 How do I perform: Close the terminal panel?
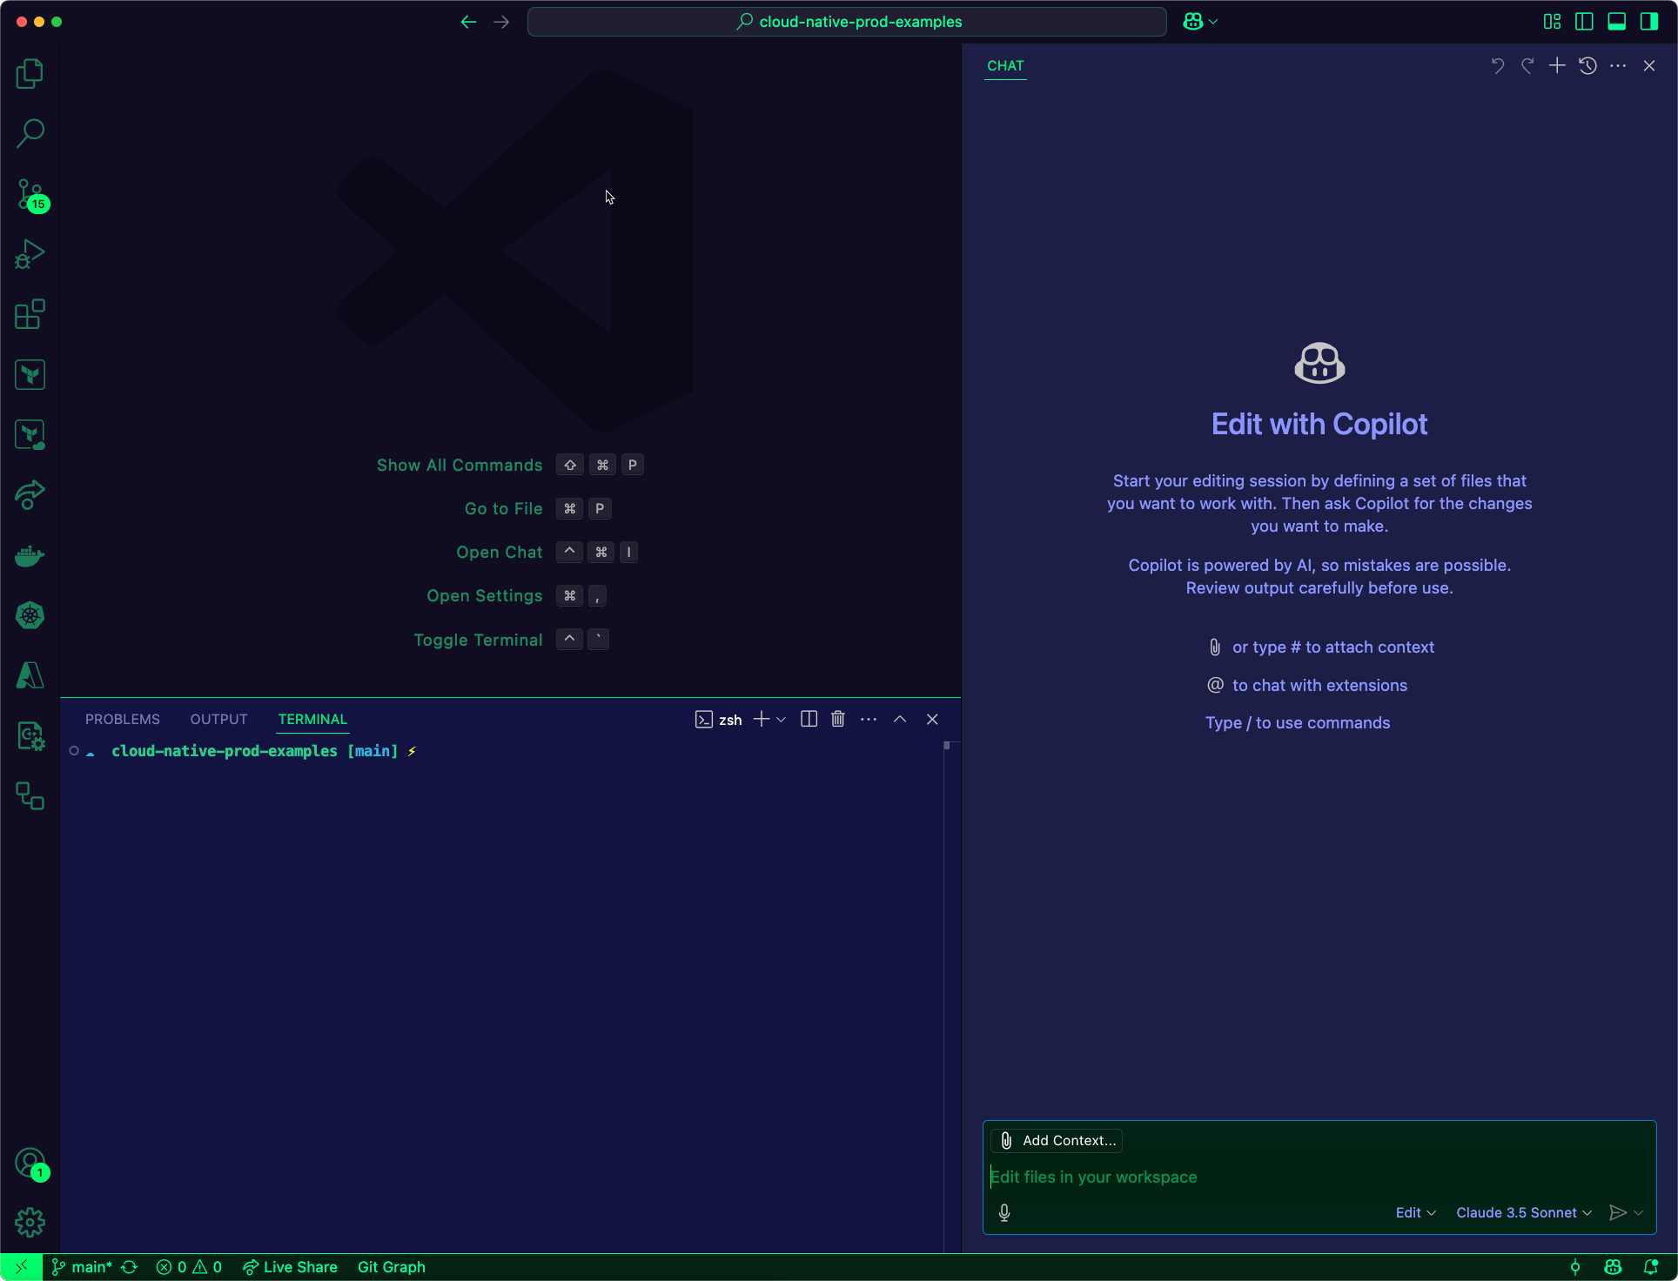point(932,719)
